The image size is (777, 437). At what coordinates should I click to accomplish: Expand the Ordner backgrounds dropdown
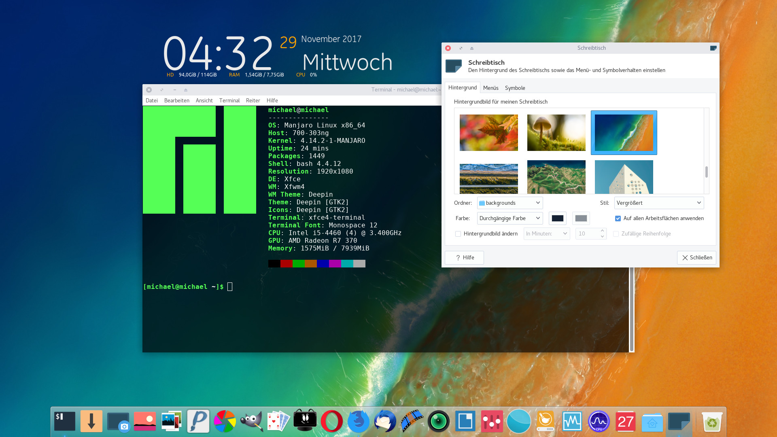tap(510, 203)
